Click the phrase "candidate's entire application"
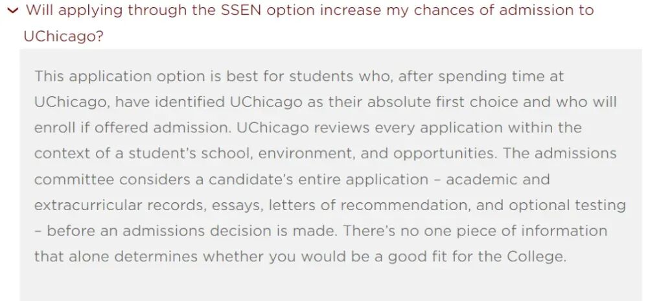 coord(319,180)
